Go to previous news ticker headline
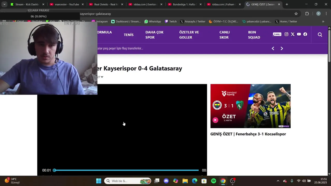Viewport: 331px width, 186px height. 273,49
